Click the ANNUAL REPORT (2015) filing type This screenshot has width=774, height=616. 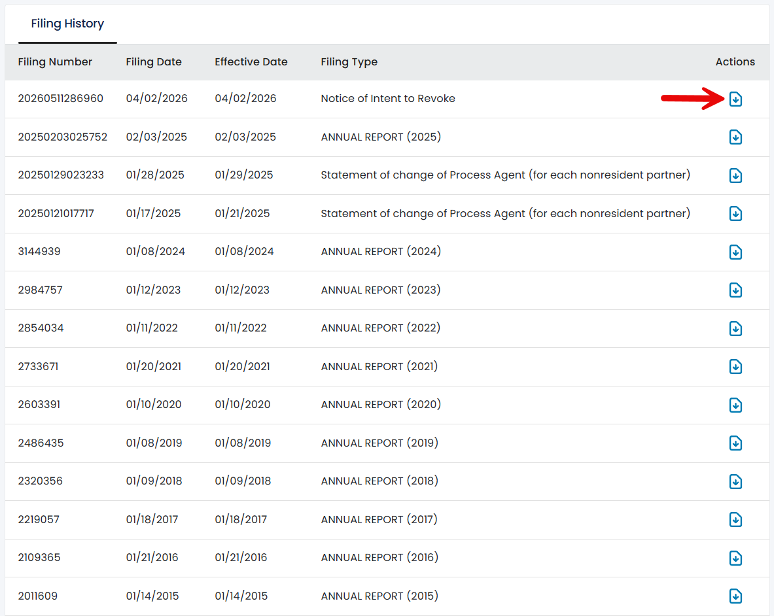click(x=379, y=595)
